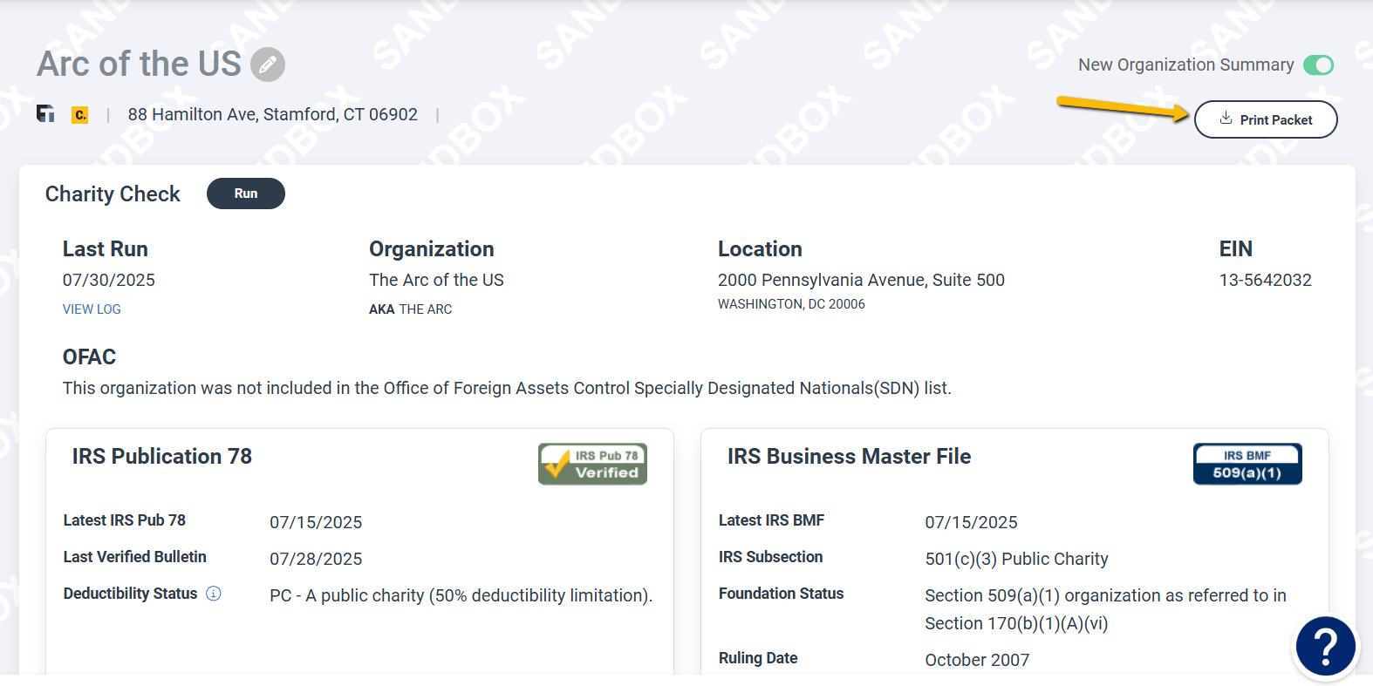Image resolution: width=1373 pixels, height=686 pixels.
Task: Click the Last Verified Bulletin date 07/28/2025
Action: (316, 559)
